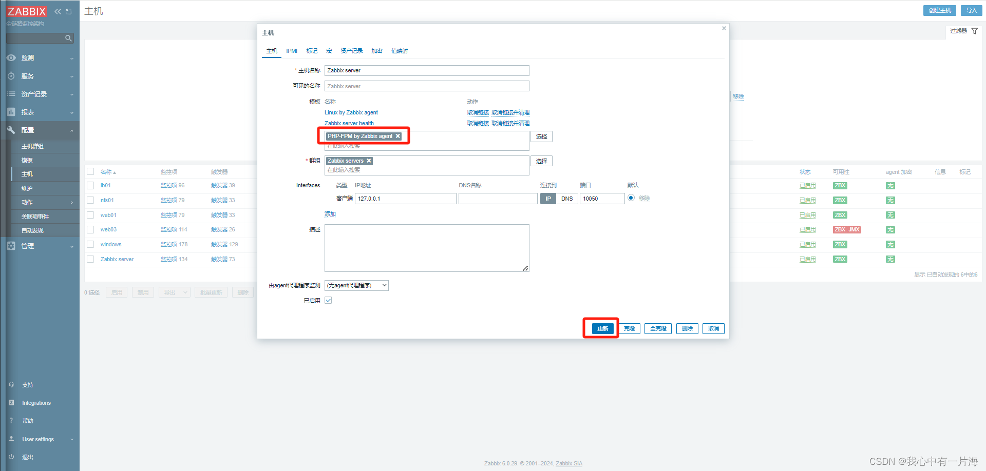Tick the checkbox for host web03
The image size is (986, 471).
(x=90, y=230)
